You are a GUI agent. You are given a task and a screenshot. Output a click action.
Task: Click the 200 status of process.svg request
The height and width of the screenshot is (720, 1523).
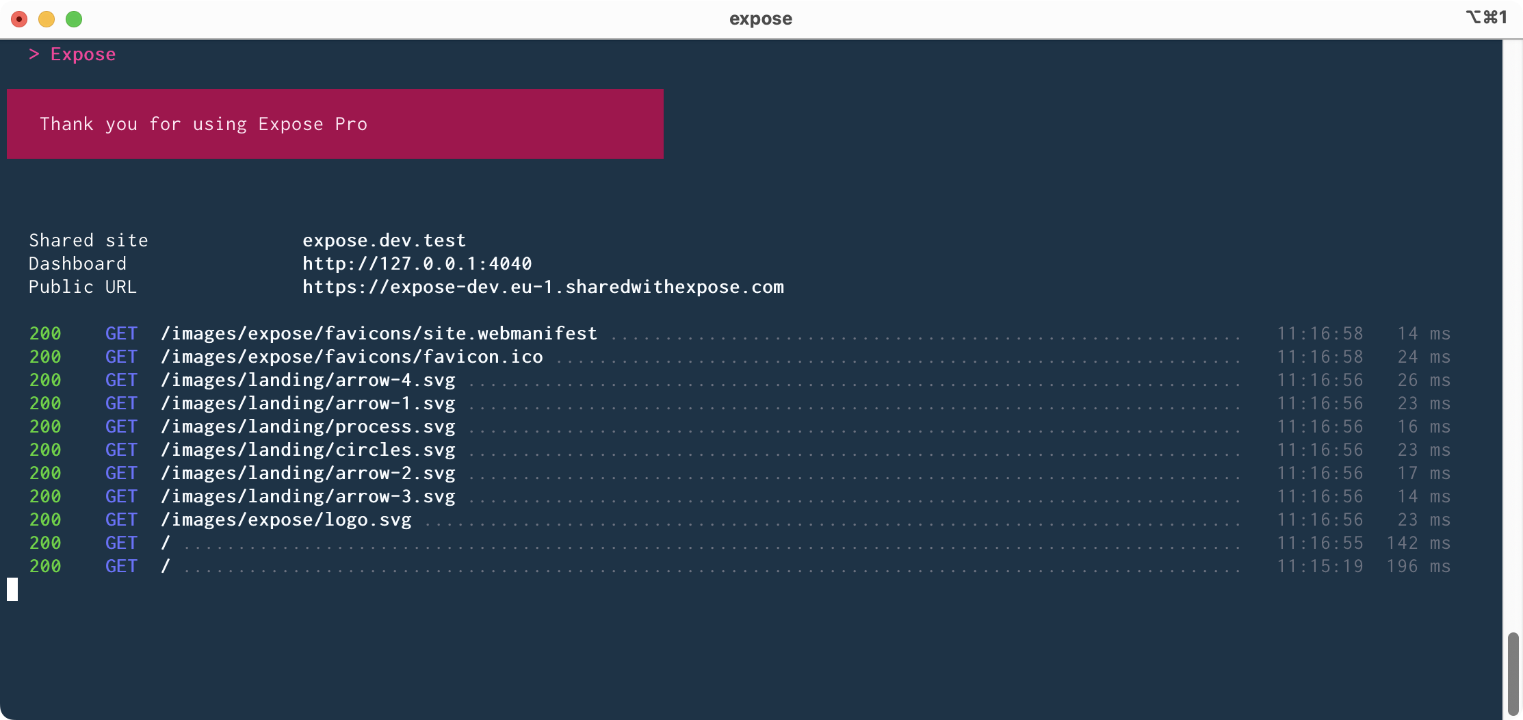click(45, 426)
